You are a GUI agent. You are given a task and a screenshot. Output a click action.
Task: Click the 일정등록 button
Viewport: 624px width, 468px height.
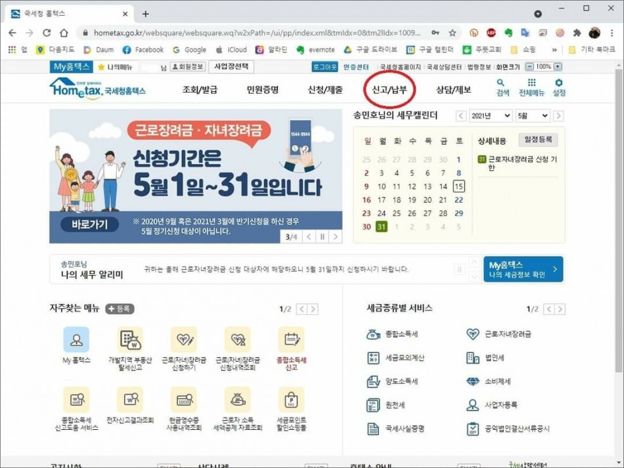tap(538, 139)
